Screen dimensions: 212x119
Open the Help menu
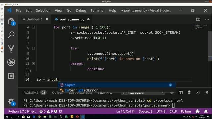tap(112, 10)
